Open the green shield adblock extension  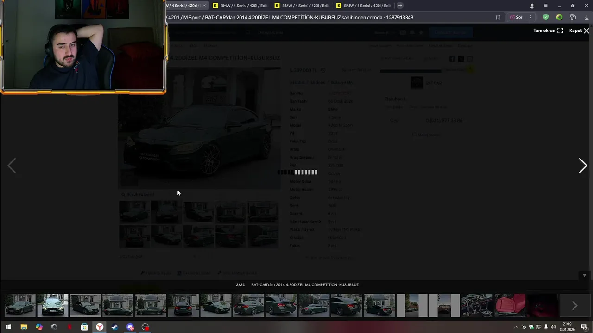pos(546,17)
